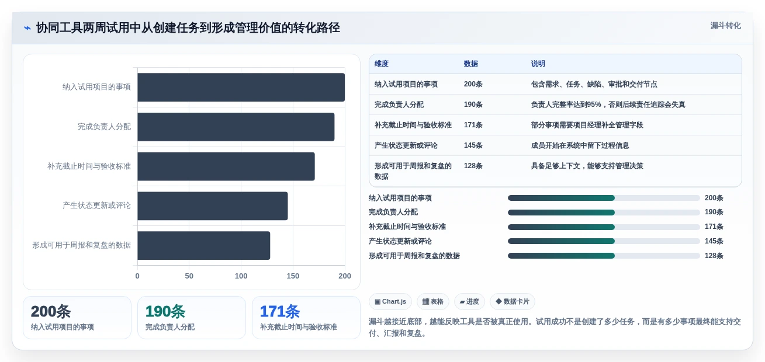Click table cell 纳入试用项目的事项
765x362 pixels.
click(406, 84)
